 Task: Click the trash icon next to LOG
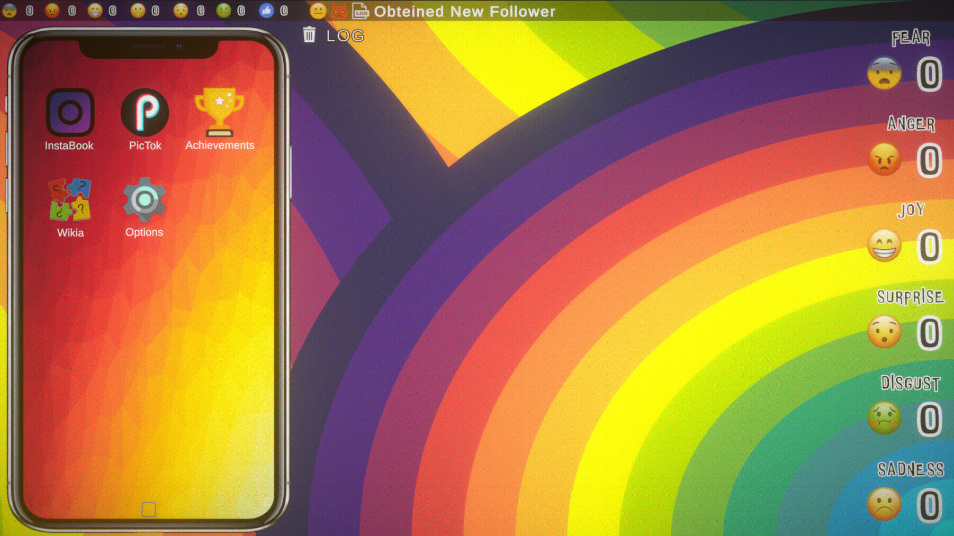[309, 34]
